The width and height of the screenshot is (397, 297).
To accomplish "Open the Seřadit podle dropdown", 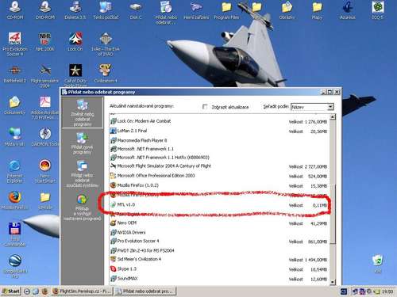I will 312,107.
